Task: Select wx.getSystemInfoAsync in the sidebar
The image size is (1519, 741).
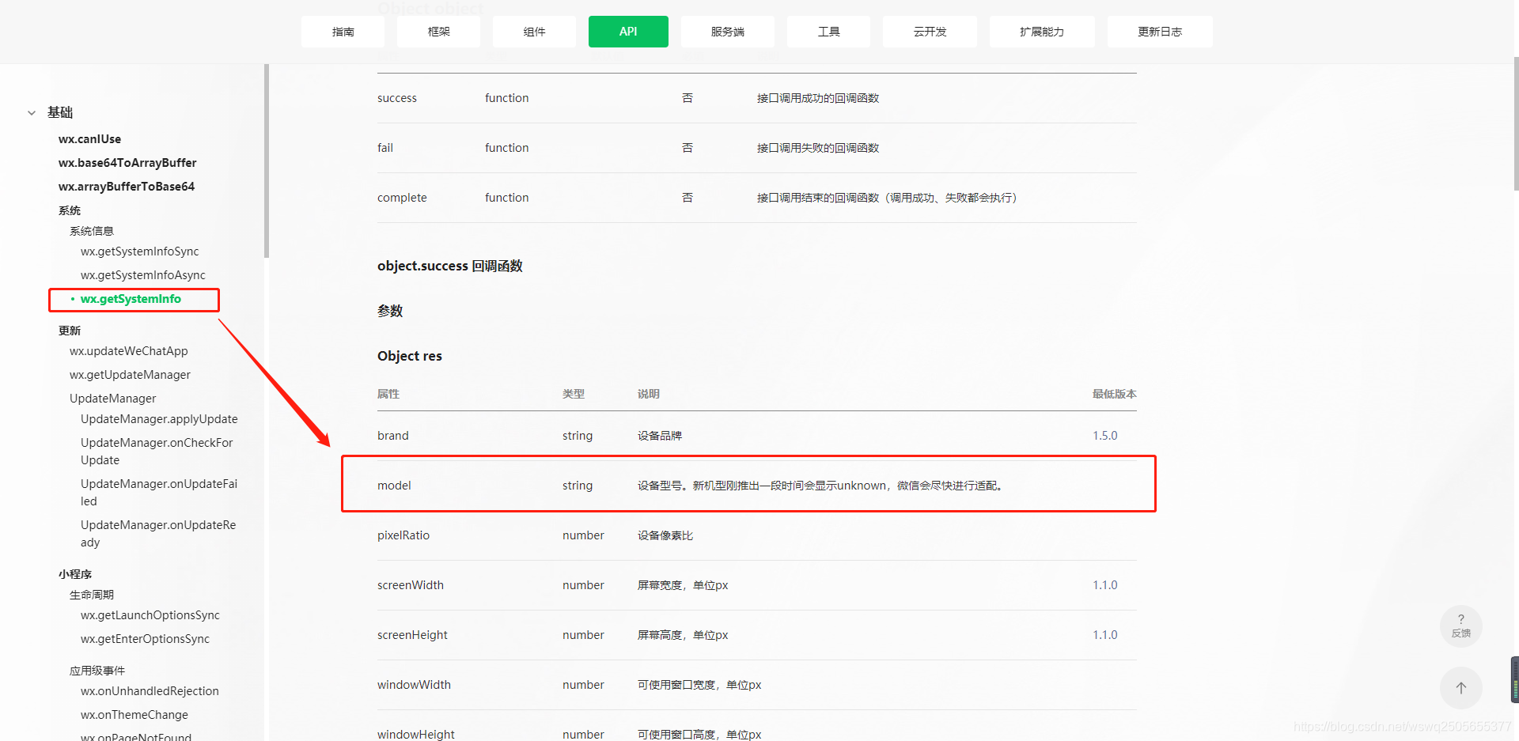Action: 143,275
